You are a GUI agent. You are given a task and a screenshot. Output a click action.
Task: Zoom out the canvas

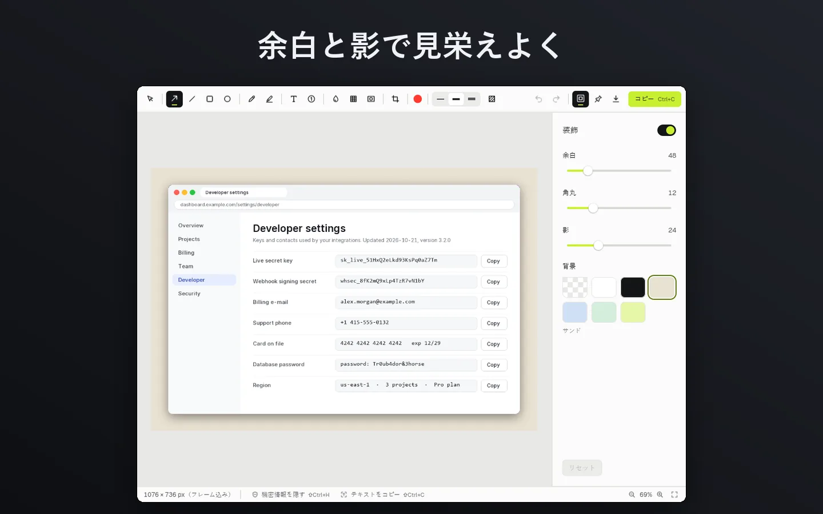pyautogui.click(x=632, y=495)
